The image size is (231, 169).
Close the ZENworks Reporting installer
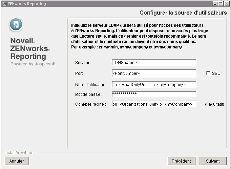[227, 4]
